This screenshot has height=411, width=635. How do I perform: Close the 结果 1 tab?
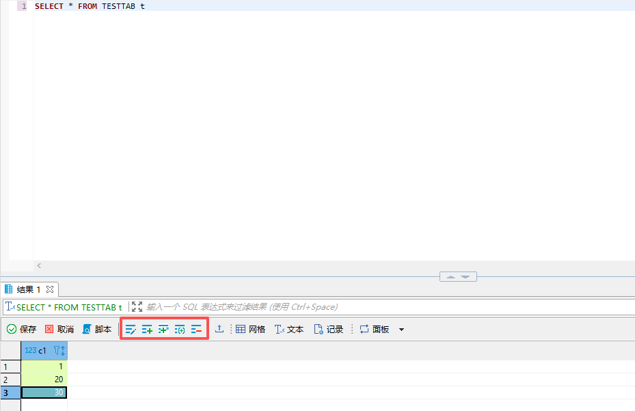coord(50,289)
